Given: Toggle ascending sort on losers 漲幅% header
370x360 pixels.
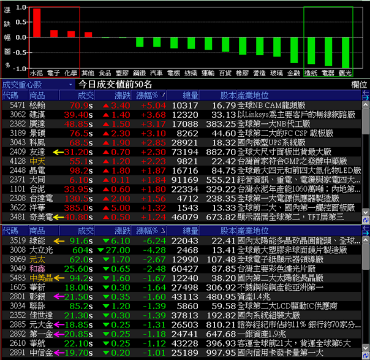Looking at the screenshot, I should [149, 231].
